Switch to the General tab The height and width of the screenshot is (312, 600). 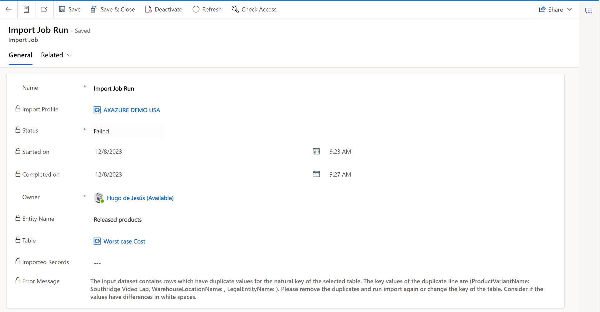click(20, 55)
